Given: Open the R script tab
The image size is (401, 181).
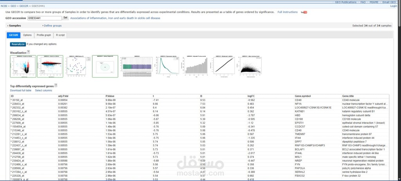Looking at the screenshot, I should click(x=60, y=35).
